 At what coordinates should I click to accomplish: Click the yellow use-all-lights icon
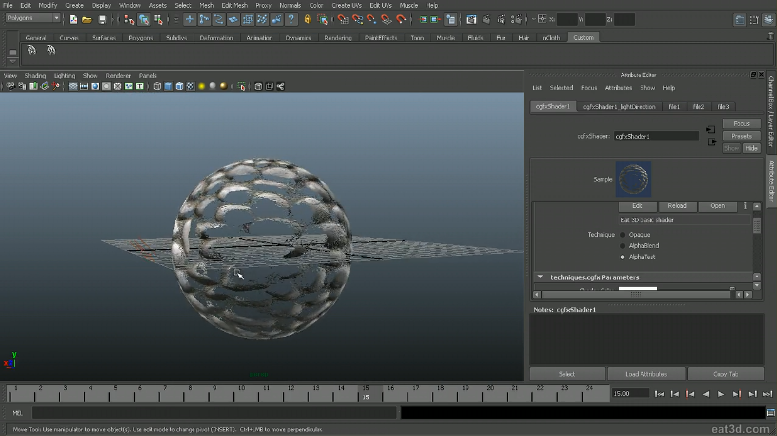coord(201,86)
